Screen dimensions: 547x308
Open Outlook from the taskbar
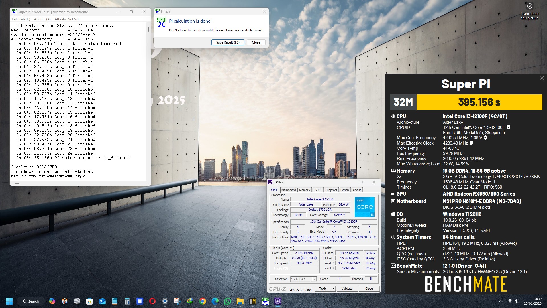tap(102, 301)
